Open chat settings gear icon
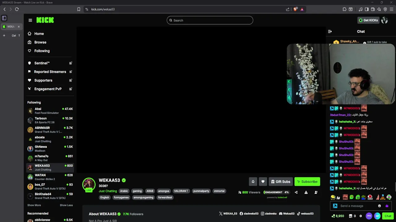 point(360,216)
